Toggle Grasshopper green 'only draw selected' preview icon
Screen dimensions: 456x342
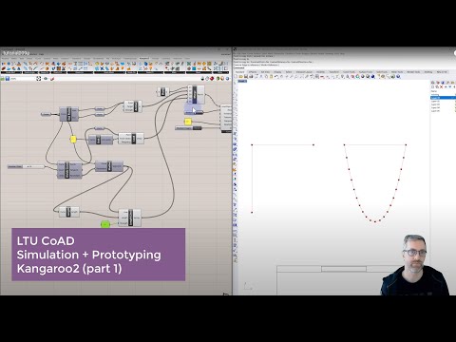pyautogui.click(x=218, y=79)
